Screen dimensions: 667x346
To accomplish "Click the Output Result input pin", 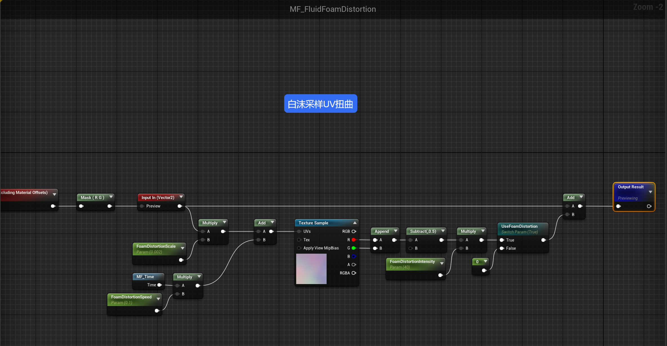I will [x=618, y=206].
